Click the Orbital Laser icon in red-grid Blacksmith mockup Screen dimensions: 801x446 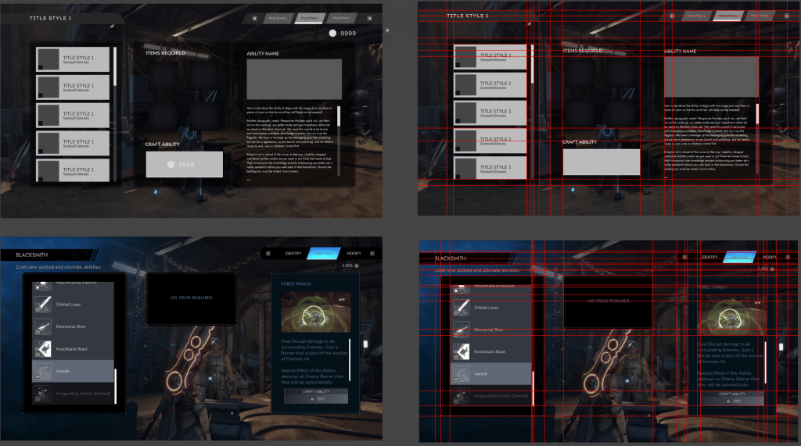(x=462, y=307)
